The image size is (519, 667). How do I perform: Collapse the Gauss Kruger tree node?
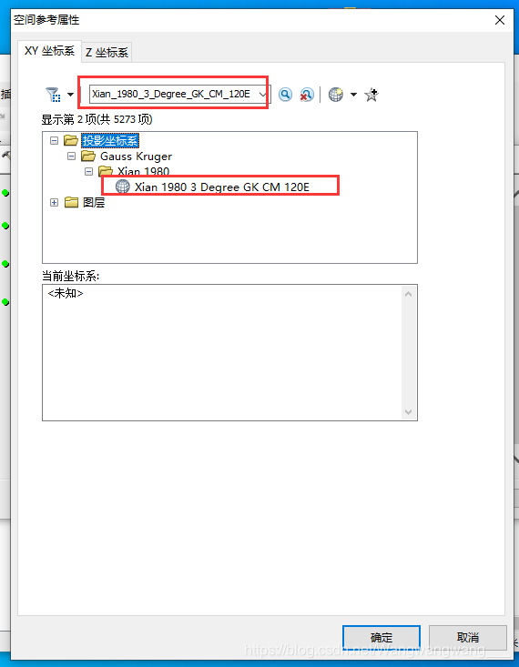[72, 157]
